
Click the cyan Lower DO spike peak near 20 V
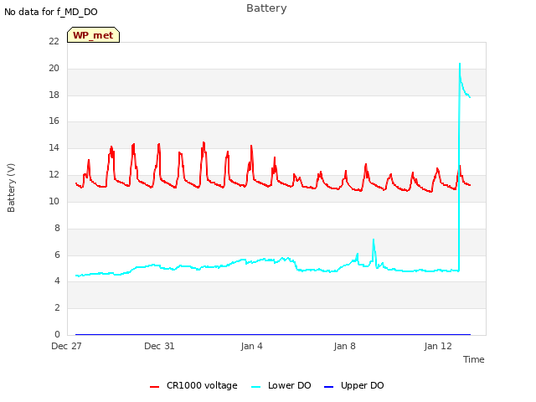point(460,64)
